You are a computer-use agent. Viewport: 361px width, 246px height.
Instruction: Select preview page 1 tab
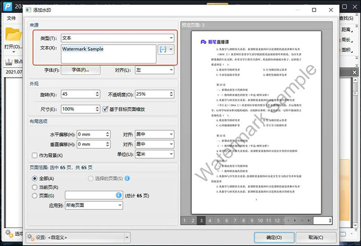pyautogui.click(x=184, y=221)
